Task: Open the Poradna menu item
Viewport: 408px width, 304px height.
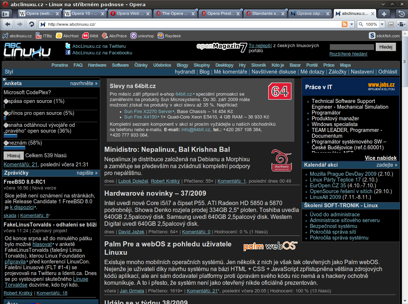Action: click(60, 65)
